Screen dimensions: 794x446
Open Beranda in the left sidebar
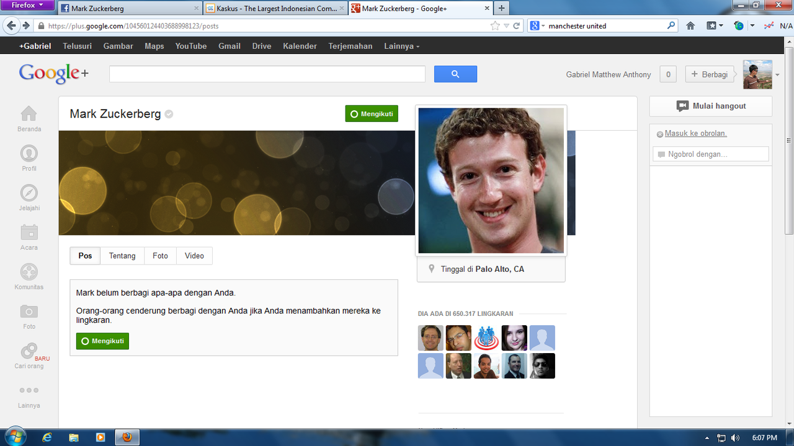(x=29, y=119)
